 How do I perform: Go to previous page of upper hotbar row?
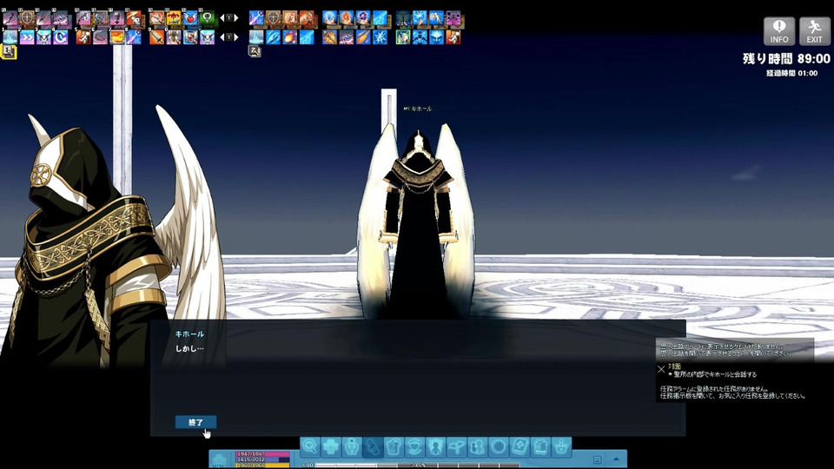pos(222,18)
